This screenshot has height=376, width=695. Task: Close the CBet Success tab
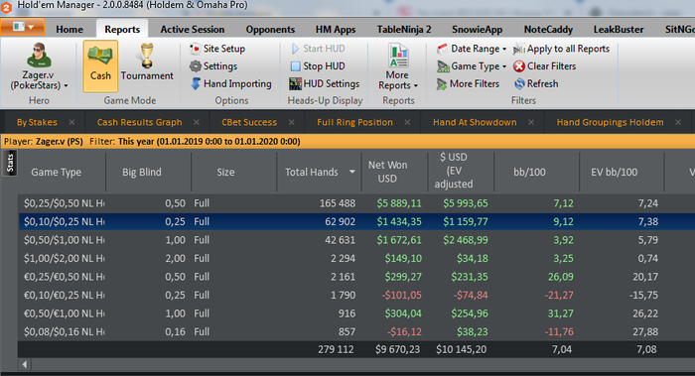(291, 122)
